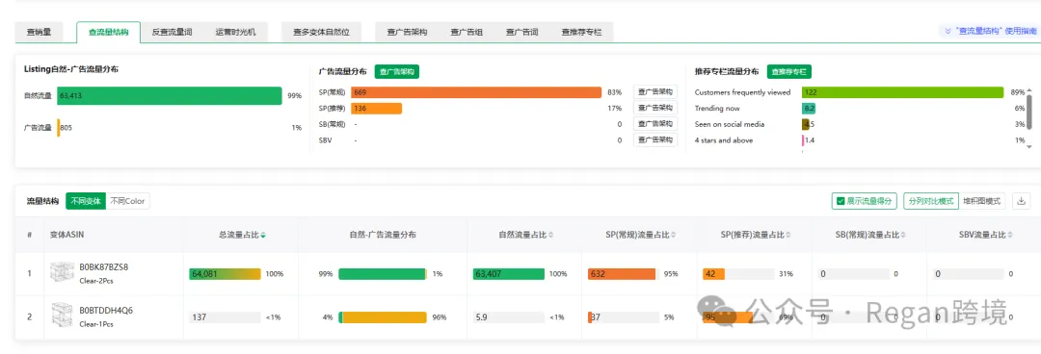
Task: Switch to 不同Color grouping
Action: coord(128,201)
